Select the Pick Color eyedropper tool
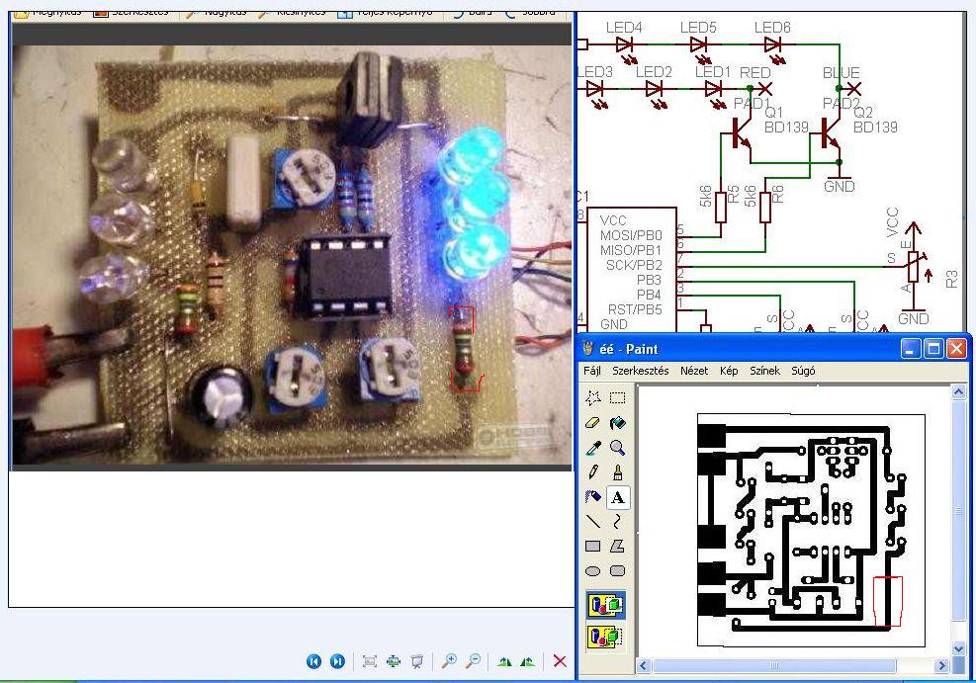 (x=593, y=448)
